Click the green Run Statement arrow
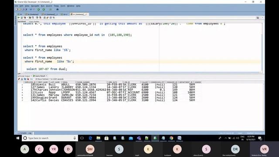Image resolution: width=279 pixels, height=157 pixels. 18,17
